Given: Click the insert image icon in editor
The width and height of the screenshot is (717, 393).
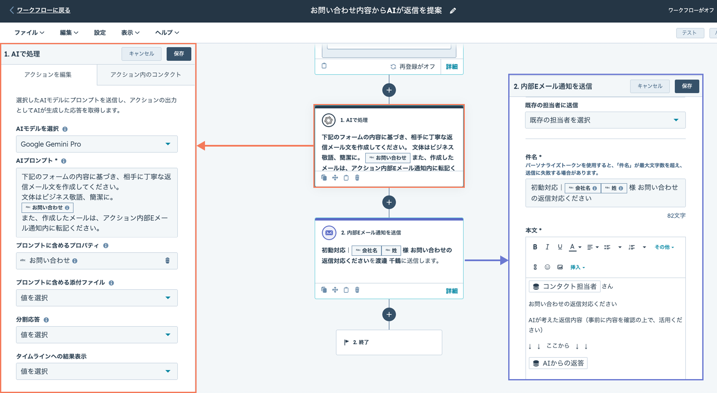Looking at the screenshot, I should click(560, 267).
